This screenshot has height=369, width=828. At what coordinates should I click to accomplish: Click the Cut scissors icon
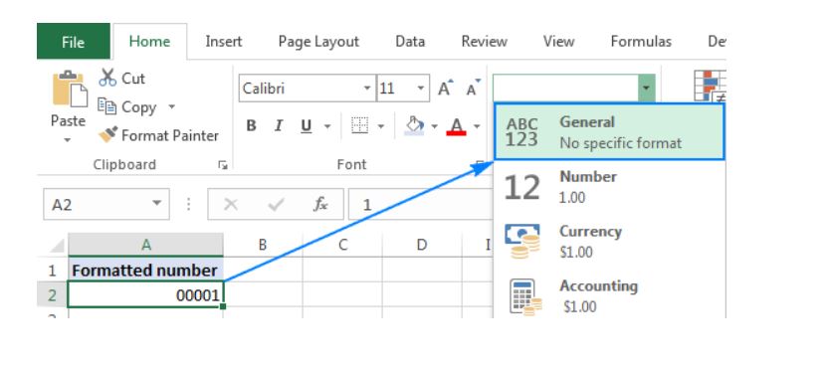pos(107,79)
